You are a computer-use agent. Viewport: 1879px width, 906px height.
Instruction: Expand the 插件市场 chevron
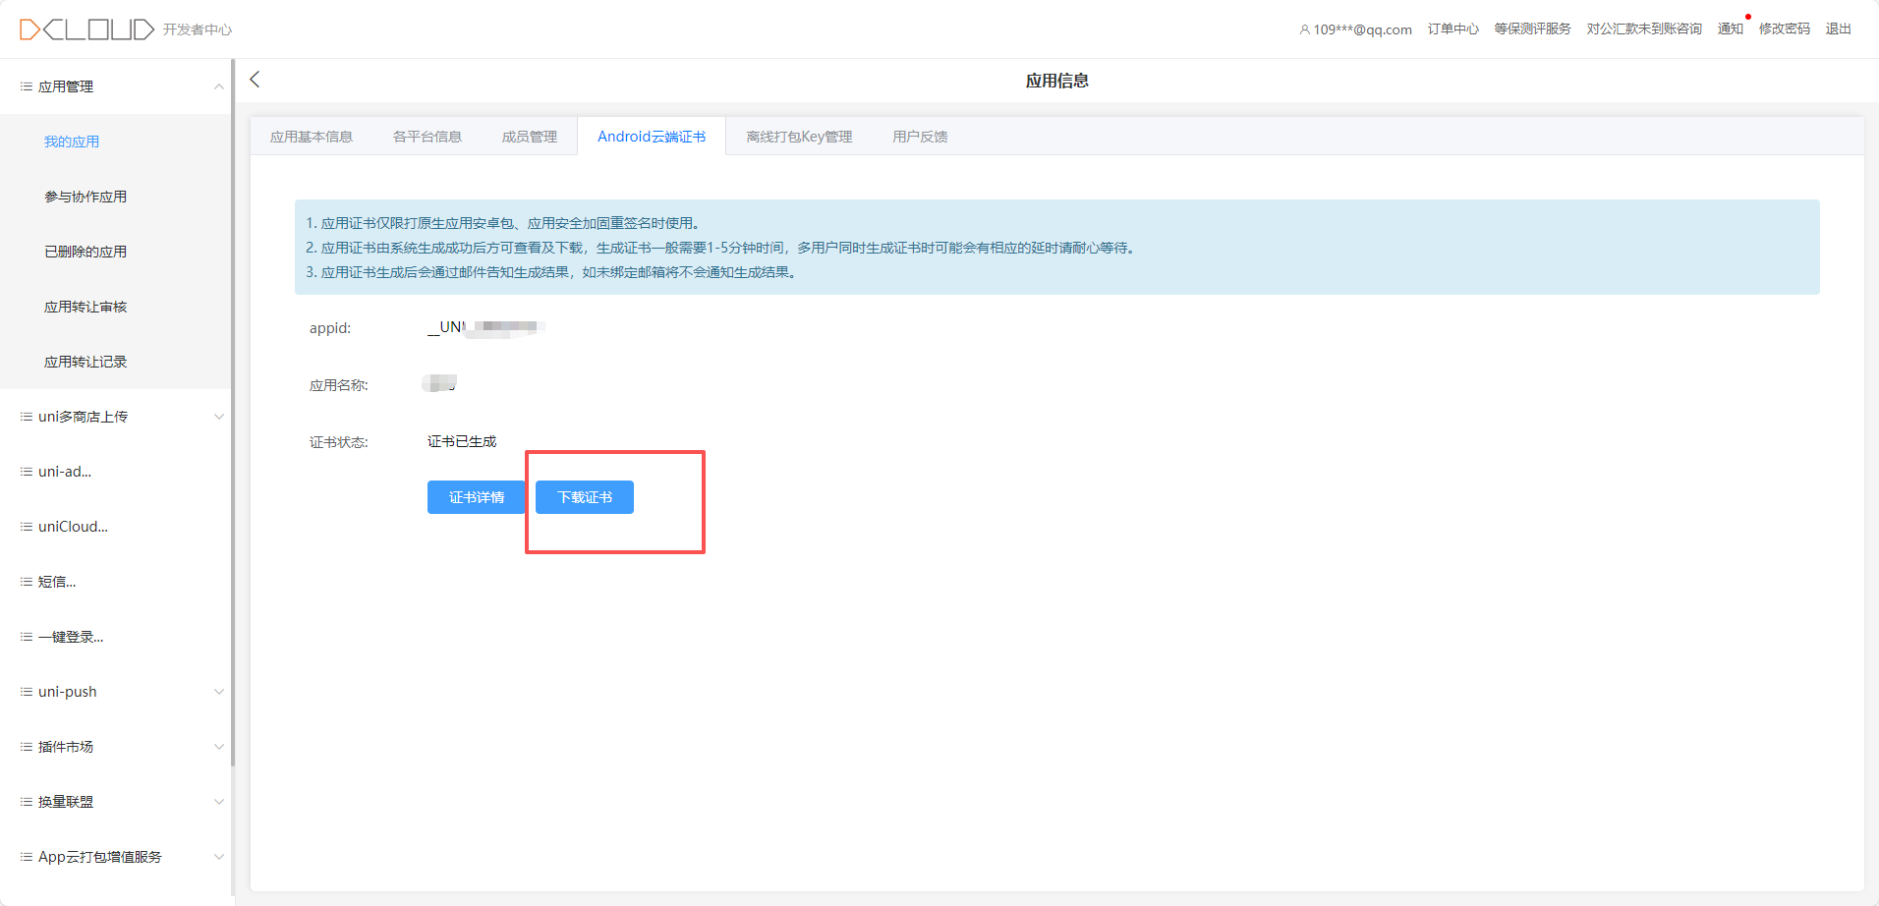[x=219, y=747]
